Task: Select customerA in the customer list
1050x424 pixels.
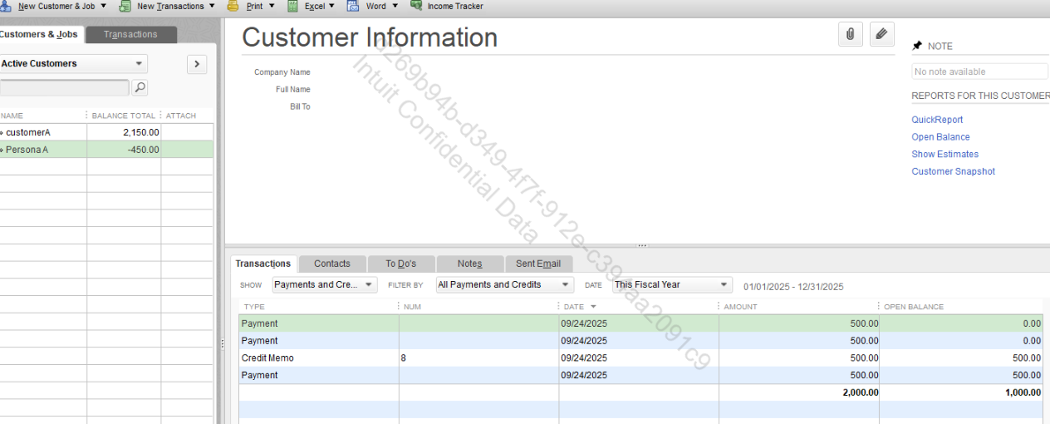Action: click(x=28, y=132)
